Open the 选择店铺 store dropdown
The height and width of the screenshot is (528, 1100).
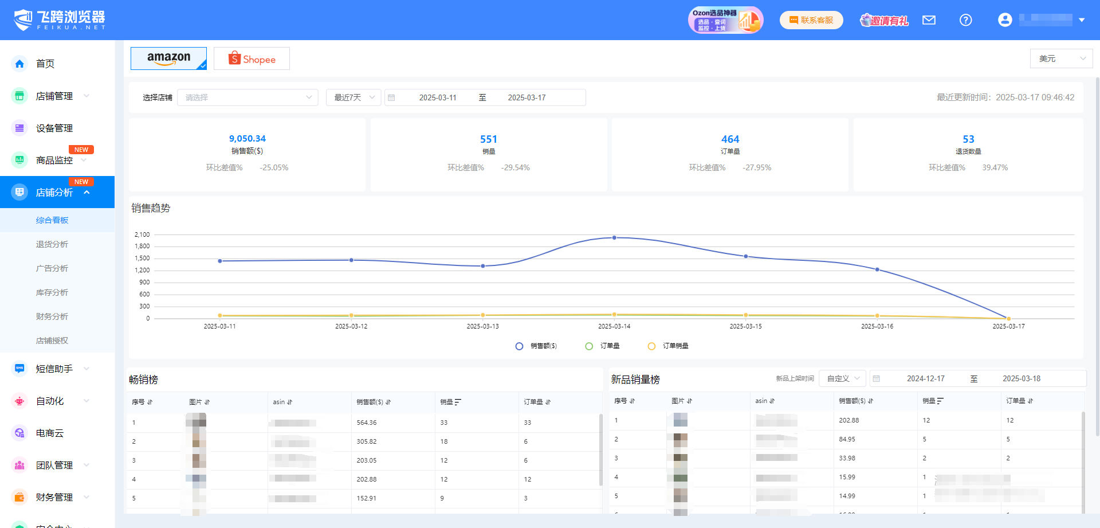[247, 97]
